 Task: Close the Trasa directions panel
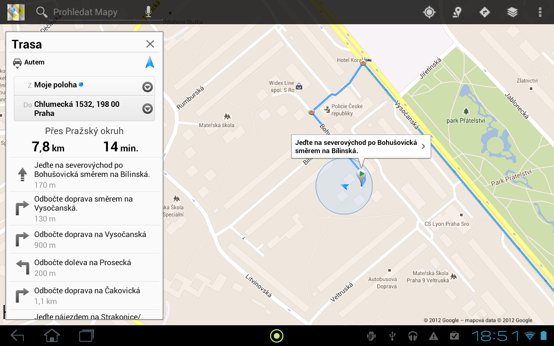point(150,44)
